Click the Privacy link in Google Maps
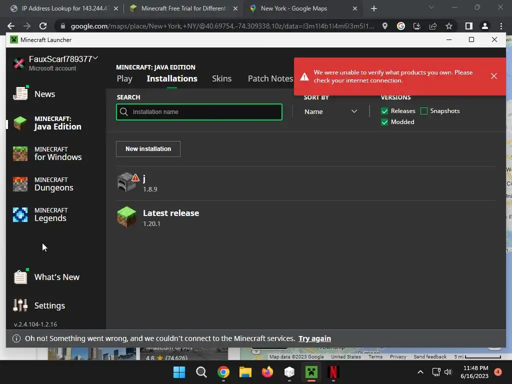The height and width of the screenshot is (384, 512). coord(398,357)
